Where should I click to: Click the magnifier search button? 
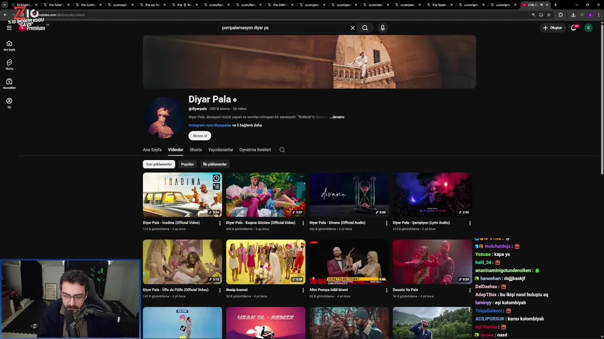click(x=365, y=28)
